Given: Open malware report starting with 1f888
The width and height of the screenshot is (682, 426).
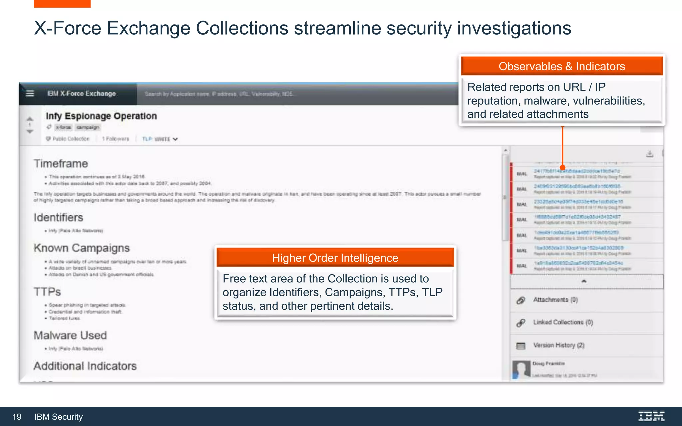Looking at the screenshot, I should (577, 217).
